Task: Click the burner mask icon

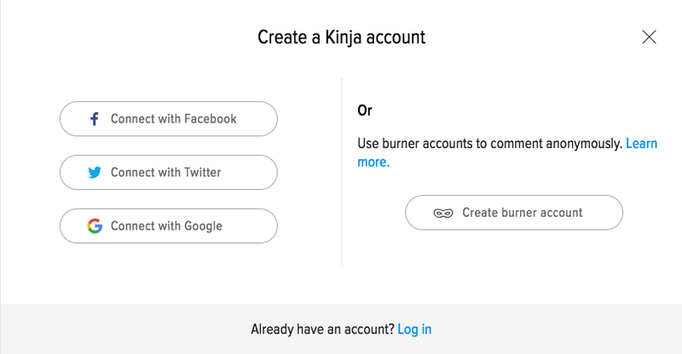Action: coord(442,213)
